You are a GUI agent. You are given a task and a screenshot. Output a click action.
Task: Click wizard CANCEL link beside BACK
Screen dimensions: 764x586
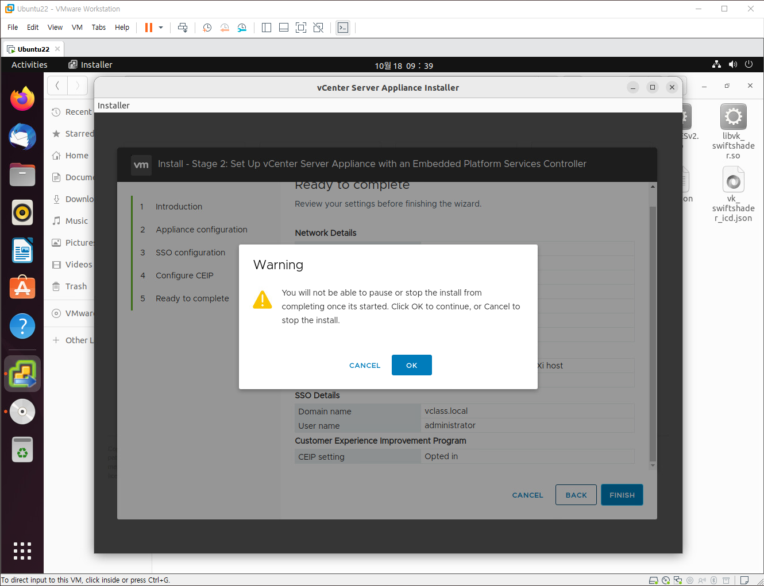click(x=527, y=495)
